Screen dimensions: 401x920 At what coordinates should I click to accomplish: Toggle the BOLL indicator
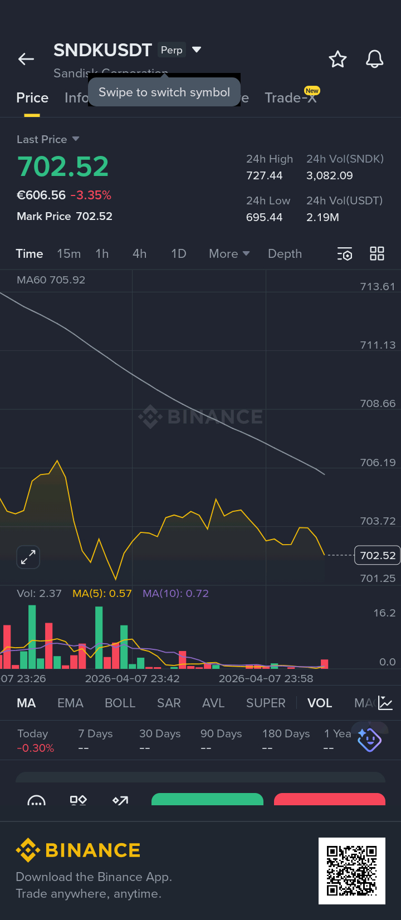(120, 703)
